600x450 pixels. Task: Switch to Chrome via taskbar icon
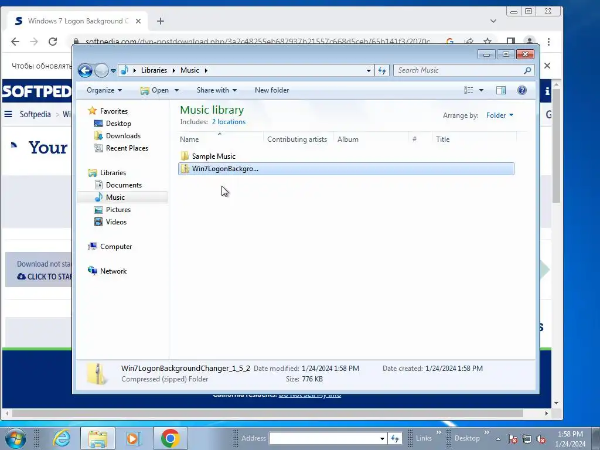click(x=171, y=438)
